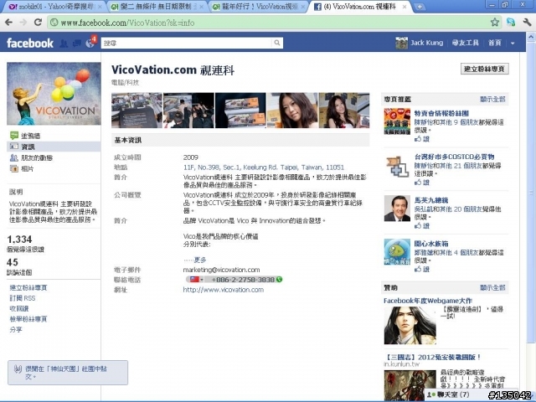This screenshot has width=536, height=402.
Task: Click 顯示全部 in 贊助 section
Action: coord(492,288)
